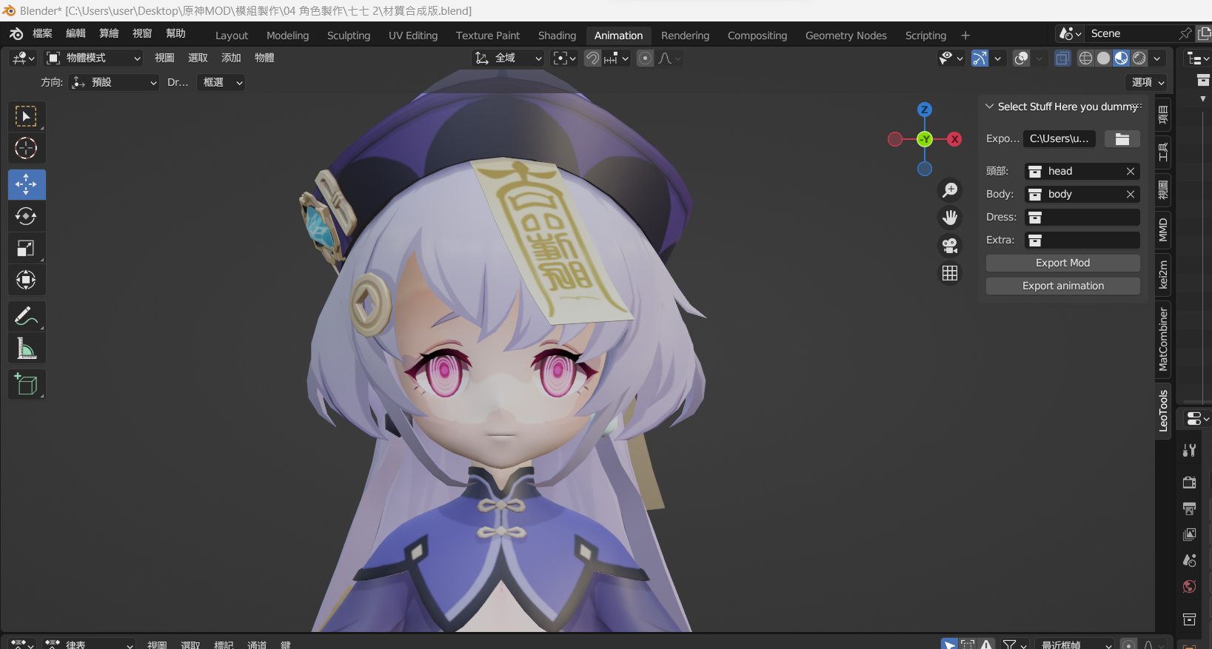Switch to Solid viewport shading

pos(1103,58)
